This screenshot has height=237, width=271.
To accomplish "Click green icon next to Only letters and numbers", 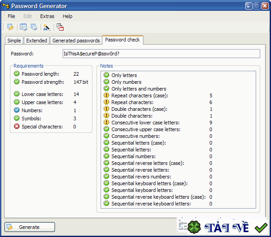I will pyautogui.click(x=106, y=88).
